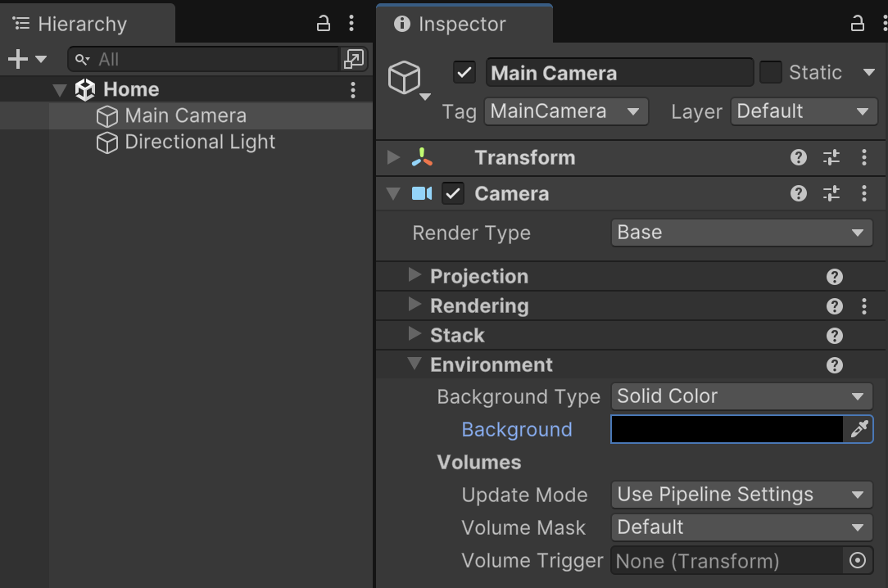Click the Main Camera name field
888x588 pixels.
tap(619, 73)
